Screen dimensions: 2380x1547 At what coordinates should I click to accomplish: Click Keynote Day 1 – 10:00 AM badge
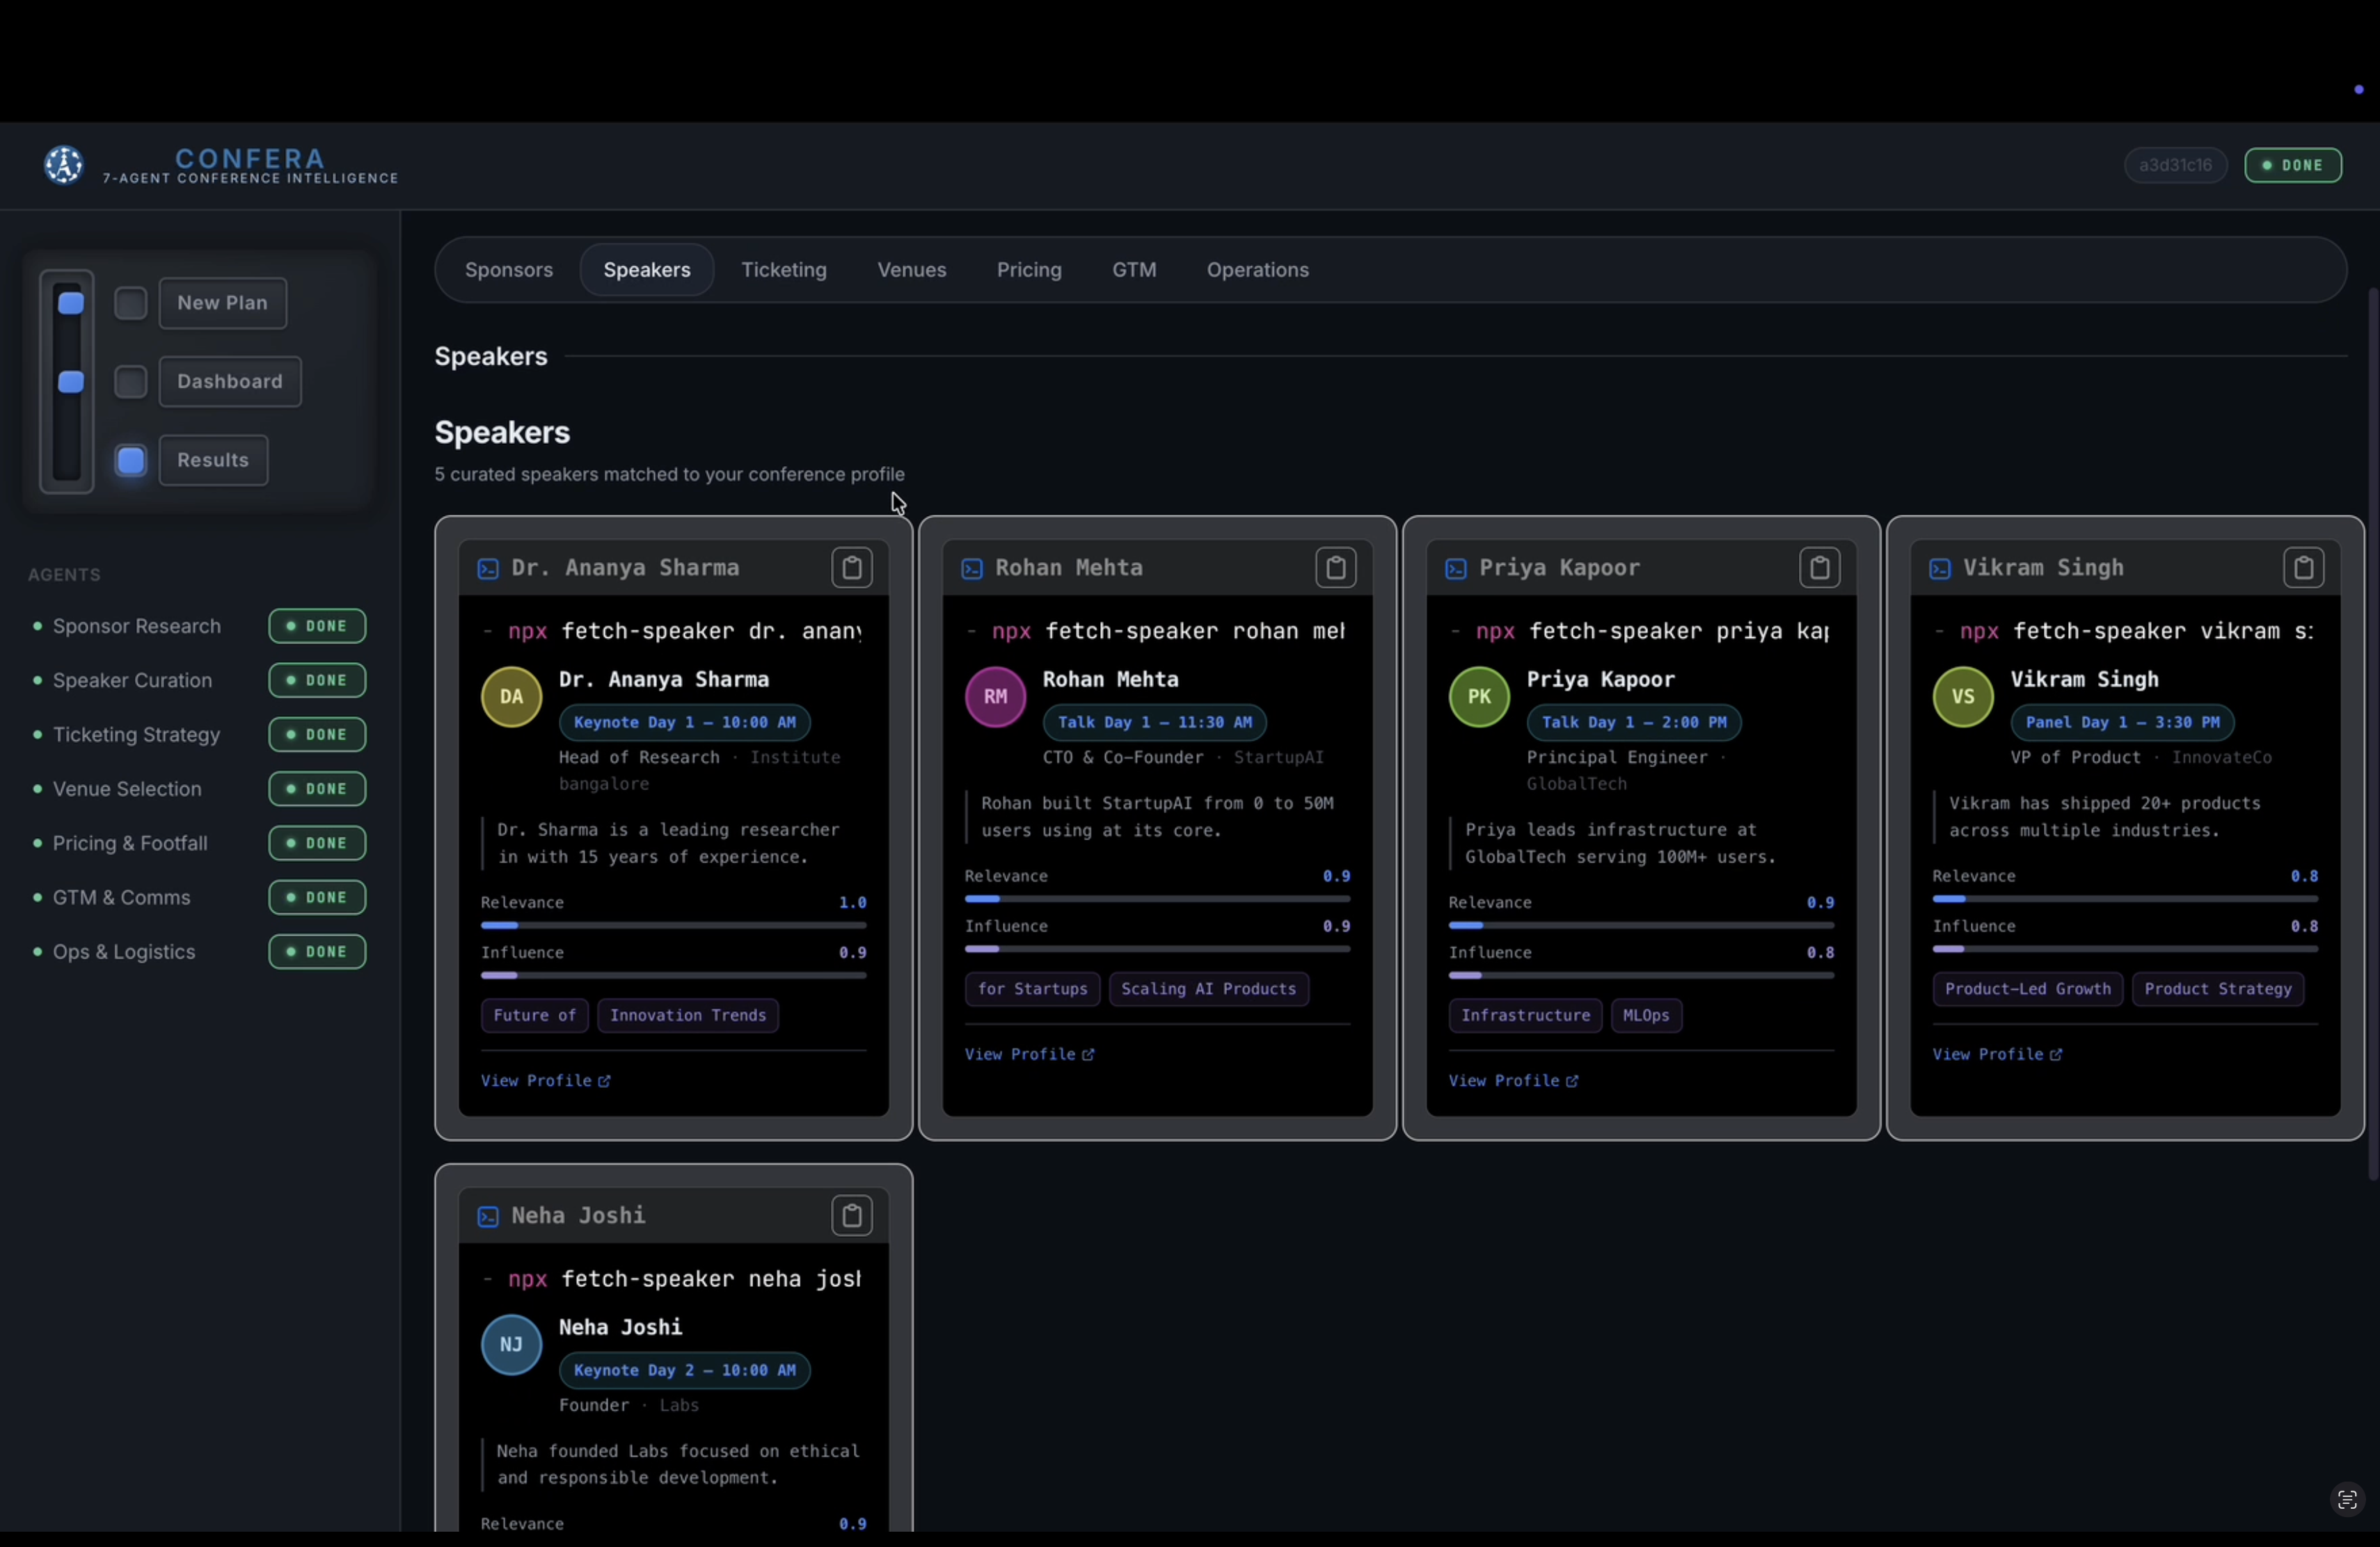(685, 723)
